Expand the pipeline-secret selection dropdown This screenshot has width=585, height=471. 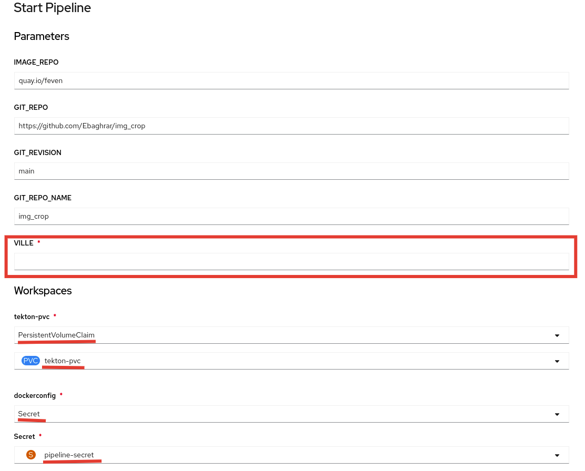click(284, 455)
